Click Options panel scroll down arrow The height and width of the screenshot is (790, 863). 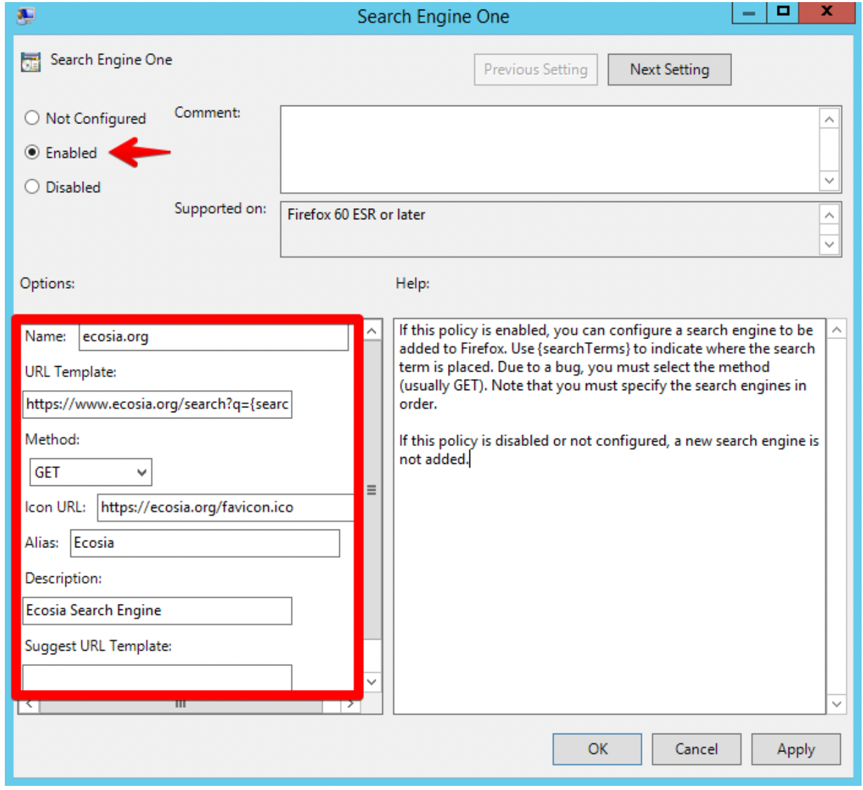click(x=372, y=682)
